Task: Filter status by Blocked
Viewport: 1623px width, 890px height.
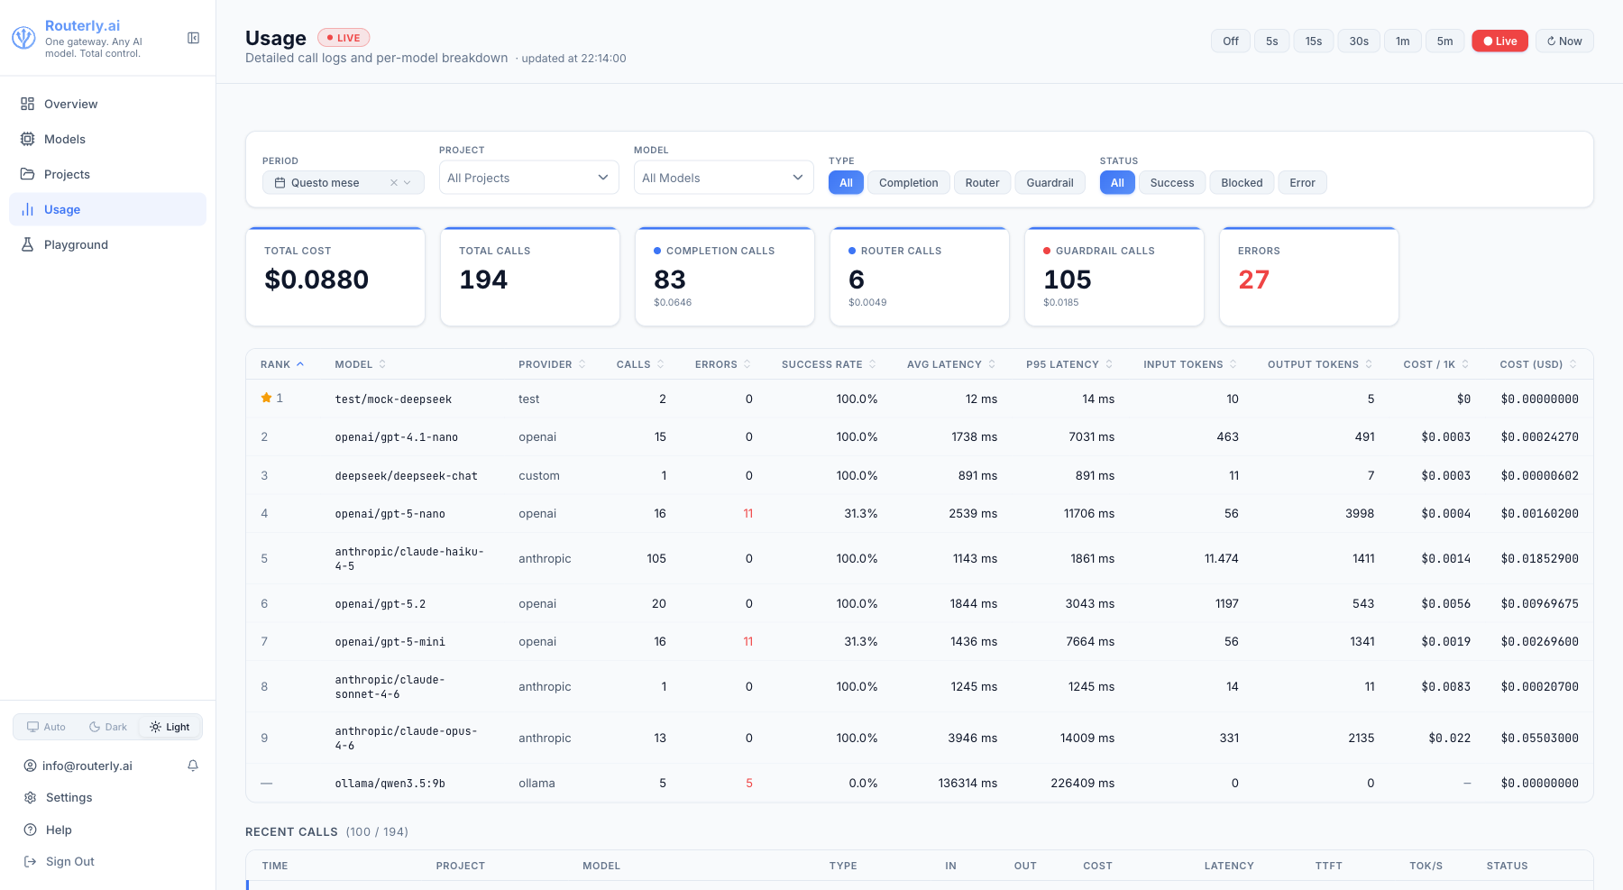Action: 1242,183
